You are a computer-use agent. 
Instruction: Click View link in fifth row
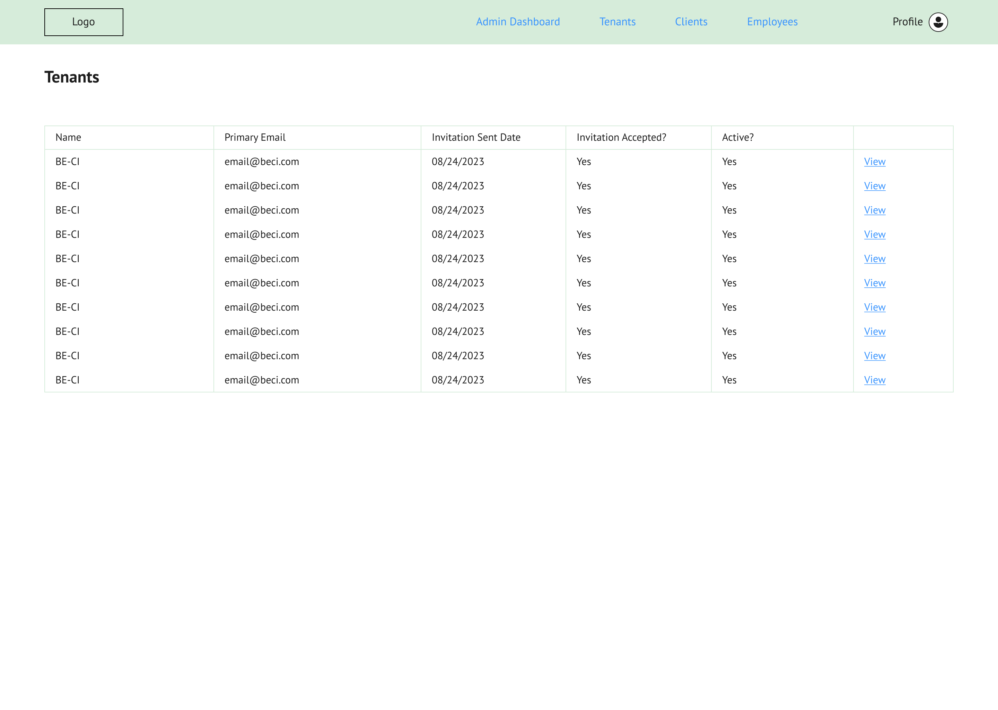click(x=874, y=259)
